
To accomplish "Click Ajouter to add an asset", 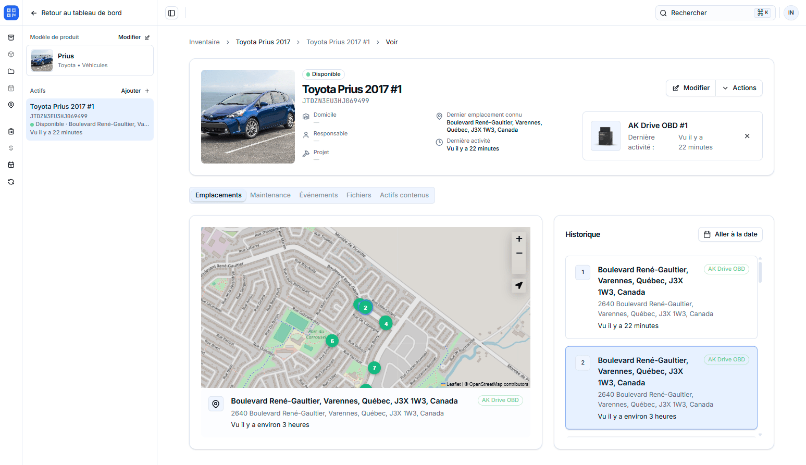I will click(x=135, y=91).
